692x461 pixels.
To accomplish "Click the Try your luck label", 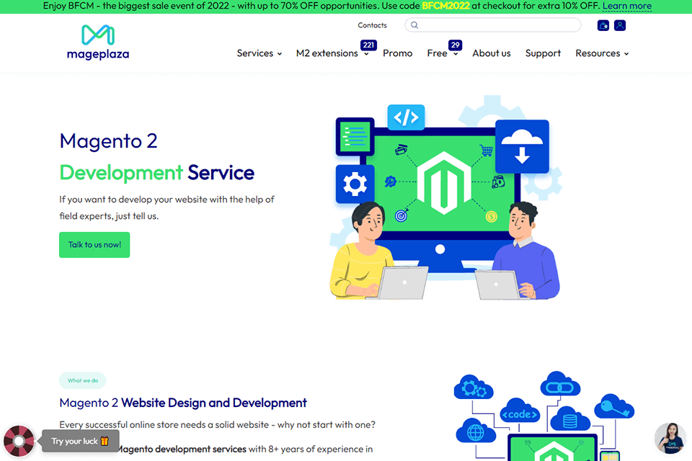I will click(80, 441).
